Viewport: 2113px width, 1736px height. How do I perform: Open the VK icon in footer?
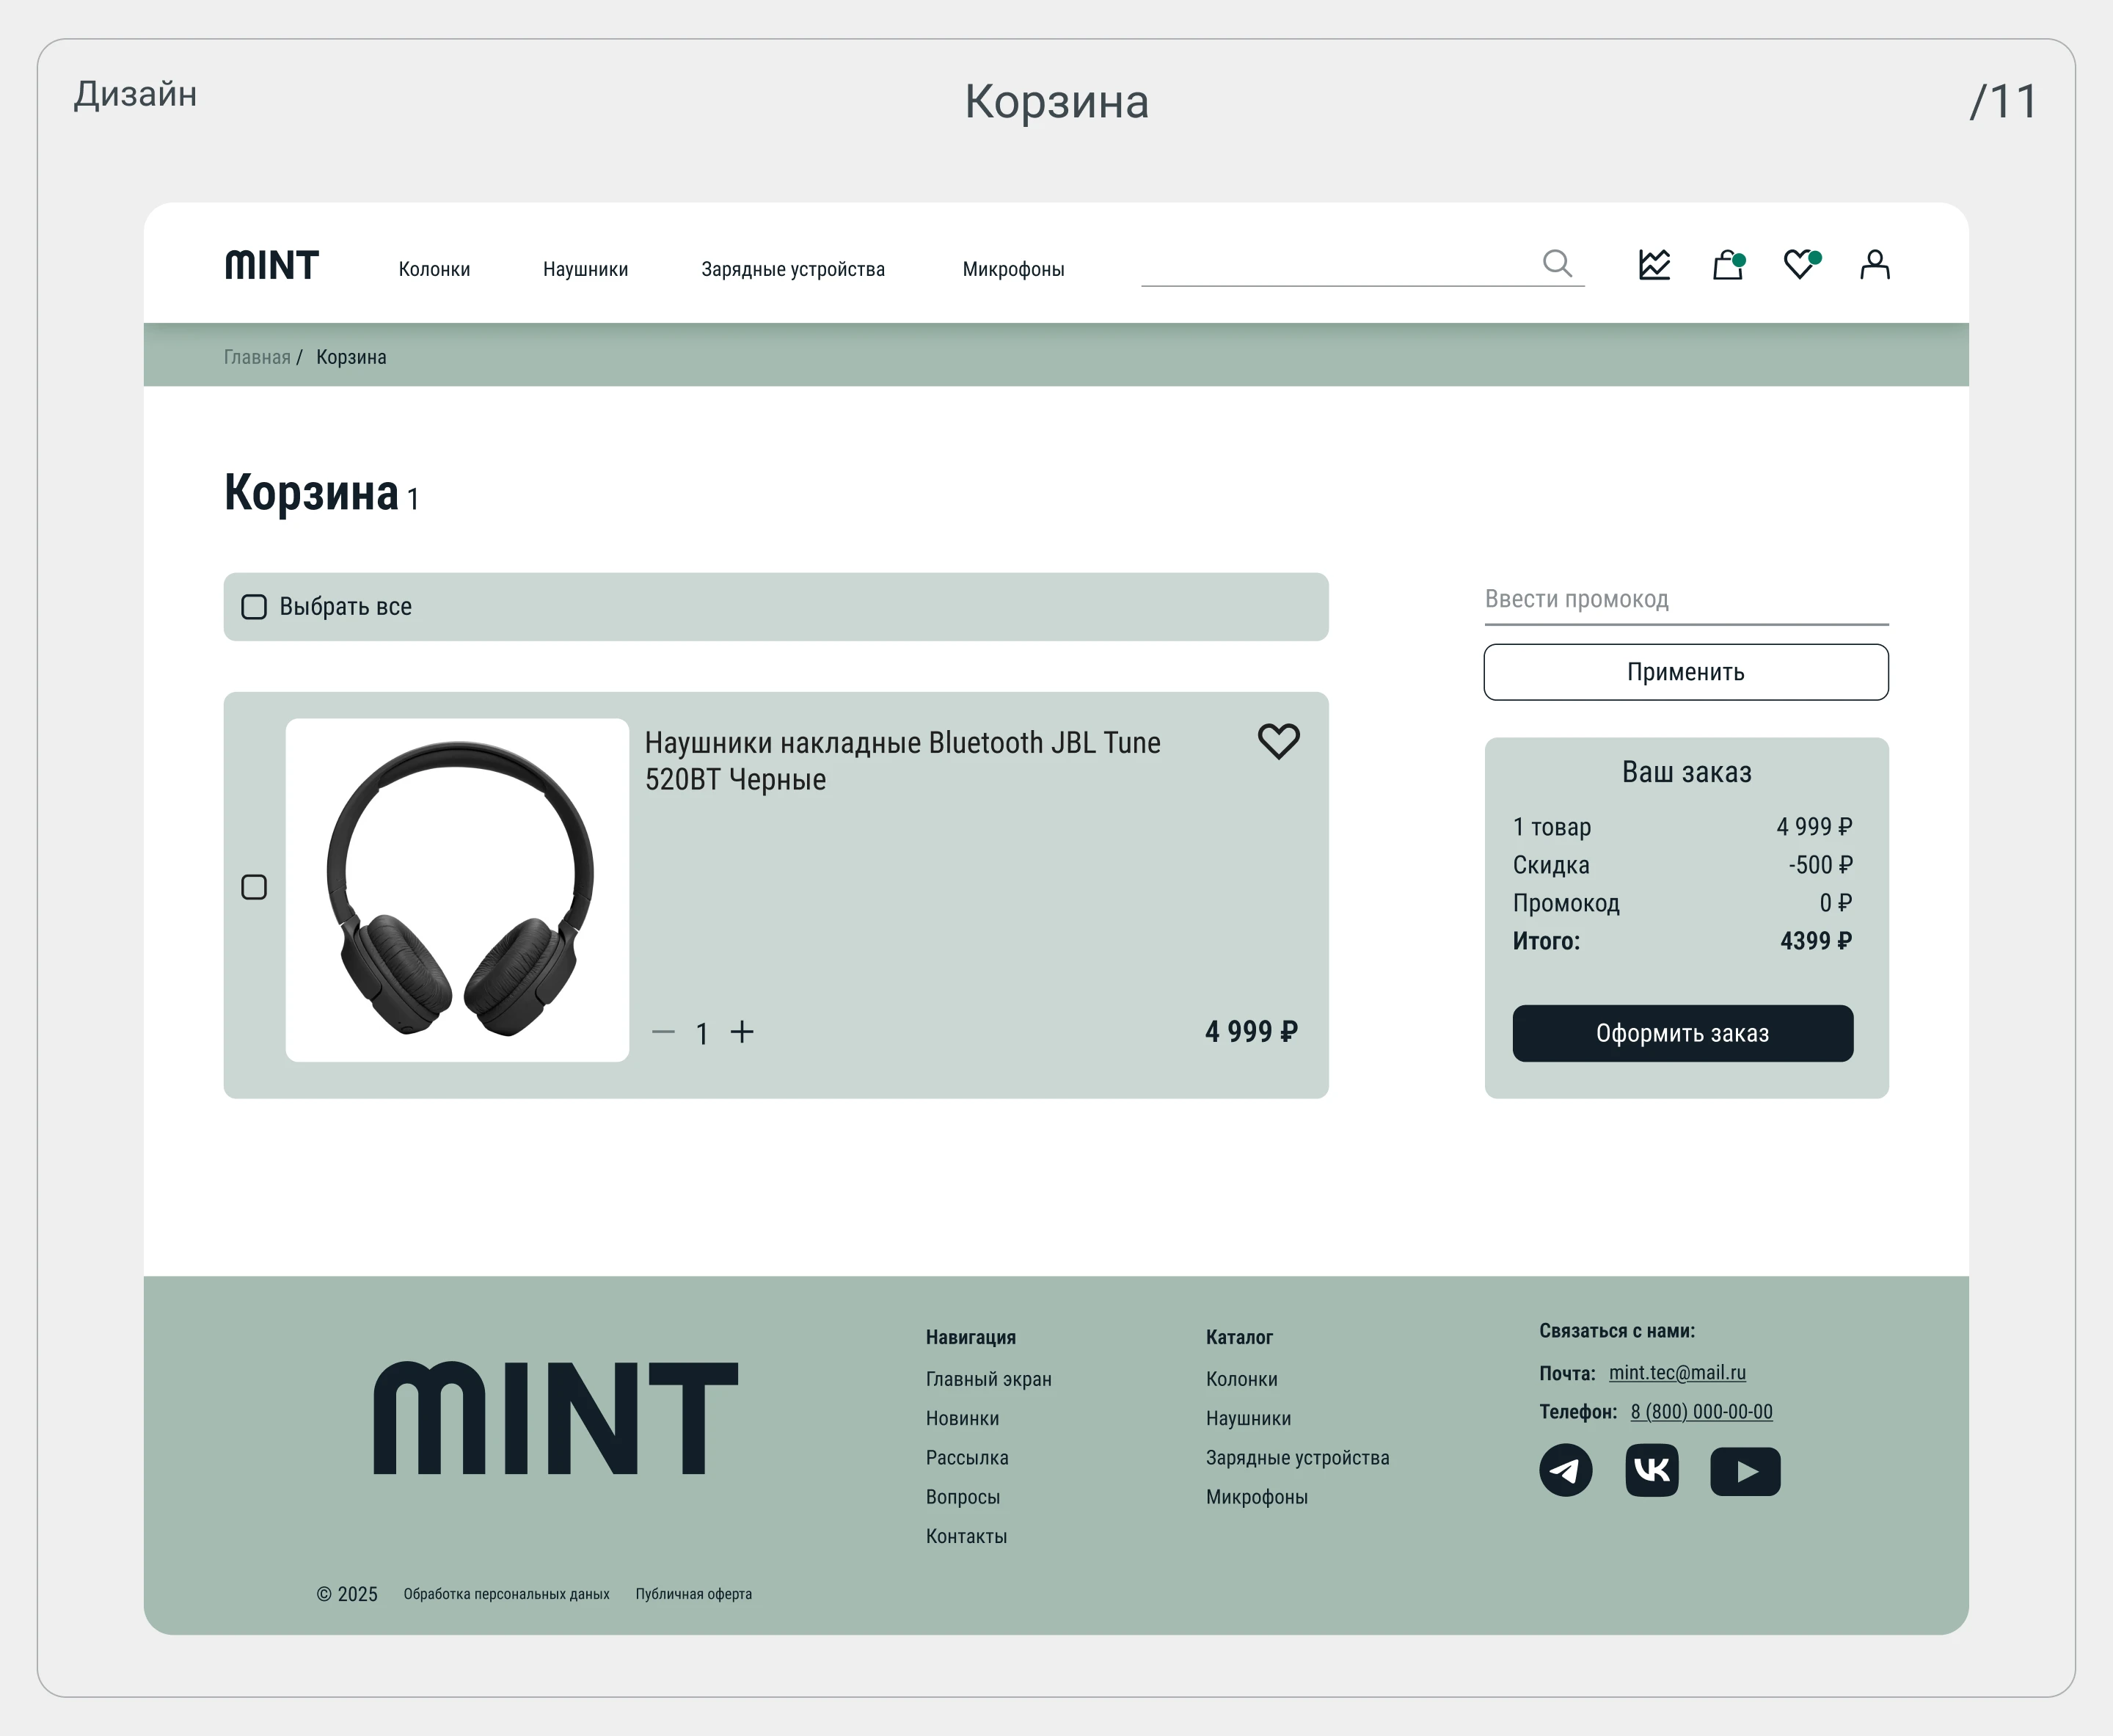tap(1653, 1471)
